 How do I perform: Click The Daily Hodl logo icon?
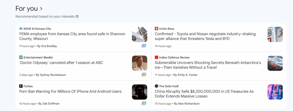click(157, 86)
